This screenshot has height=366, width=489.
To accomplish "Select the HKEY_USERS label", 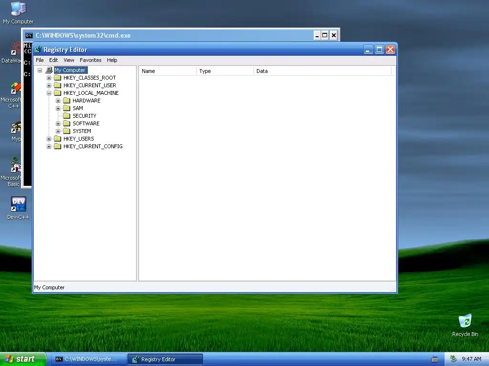I will coord(79,139).
